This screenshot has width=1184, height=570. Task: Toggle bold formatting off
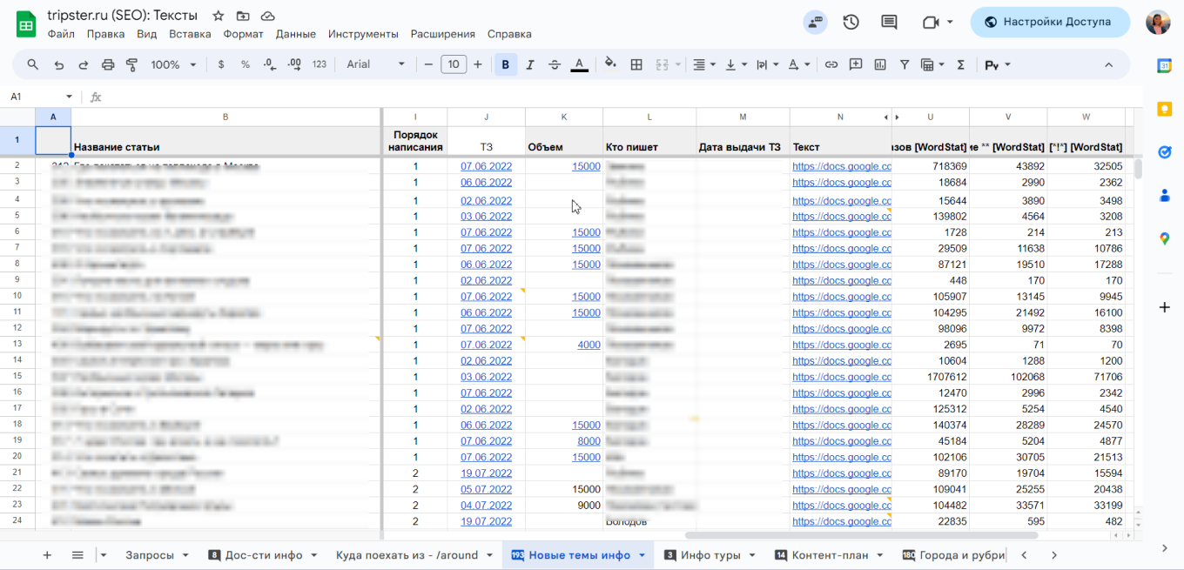(x=505, y=64)
